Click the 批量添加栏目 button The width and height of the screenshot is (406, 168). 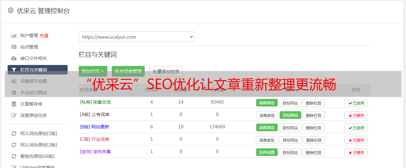coord(166,71)
